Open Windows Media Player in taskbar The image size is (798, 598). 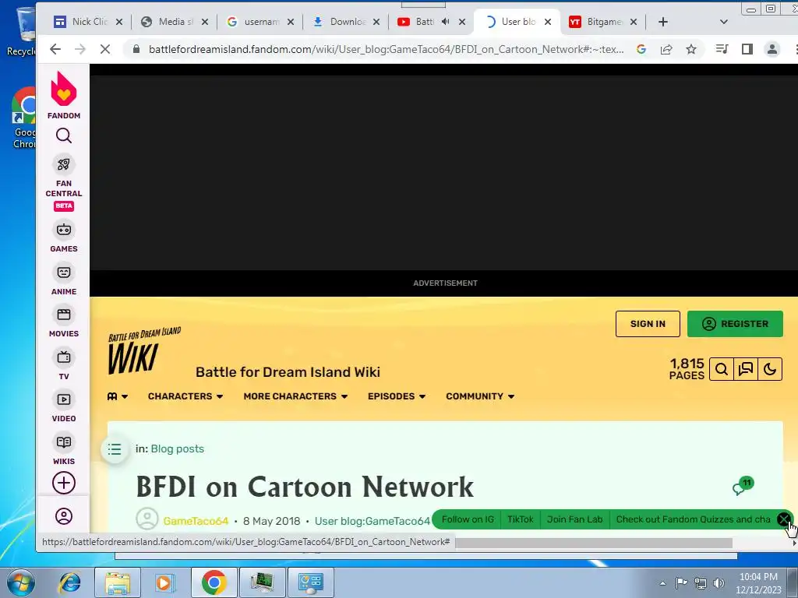[165, 582]
